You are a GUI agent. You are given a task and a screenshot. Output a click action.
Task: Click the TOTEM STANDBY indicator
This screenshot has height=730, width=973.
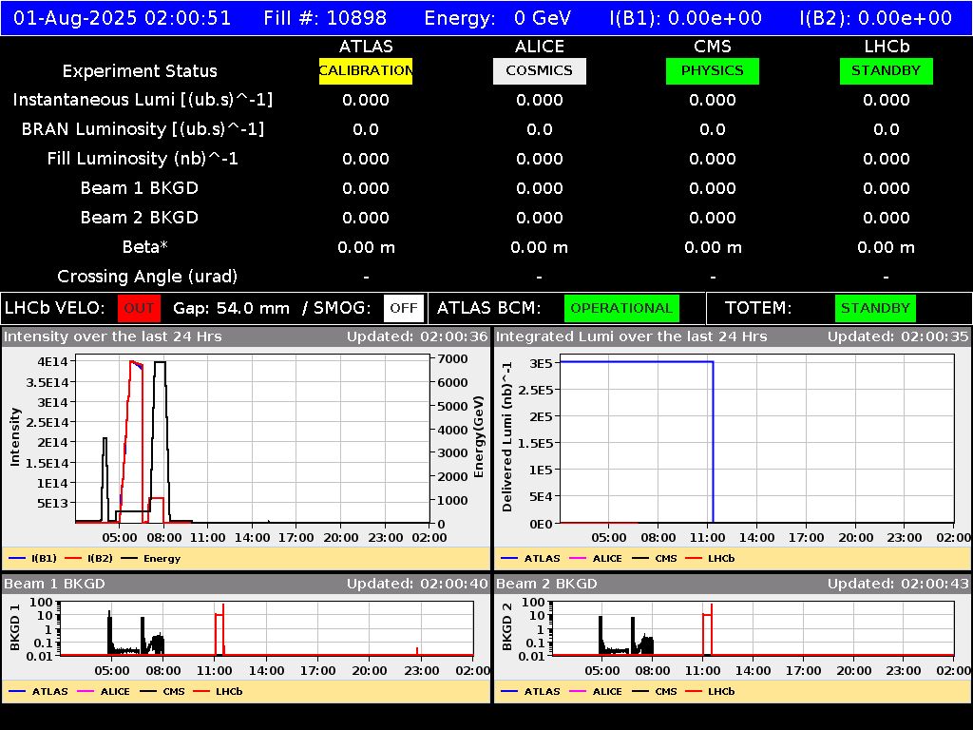[x=875, y=309]
